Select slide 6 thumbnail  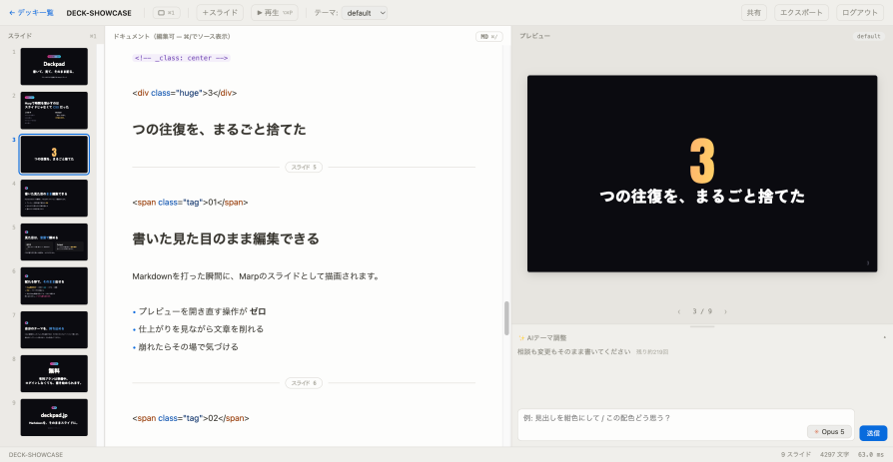click(54, 285)
